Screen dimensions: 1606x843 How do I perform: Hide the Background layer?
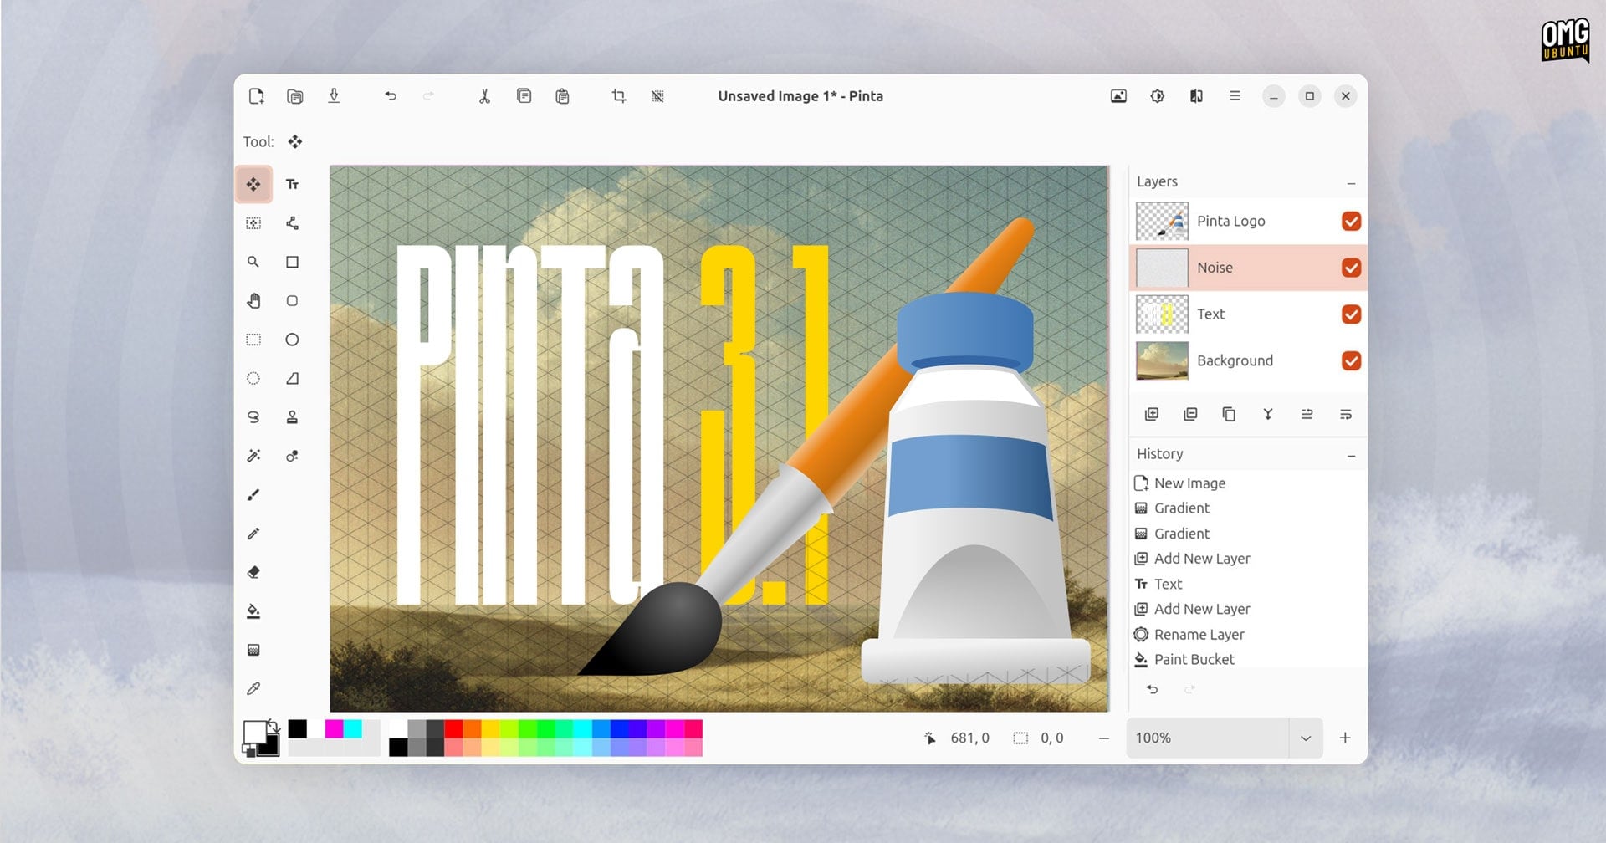point(1352,360)
